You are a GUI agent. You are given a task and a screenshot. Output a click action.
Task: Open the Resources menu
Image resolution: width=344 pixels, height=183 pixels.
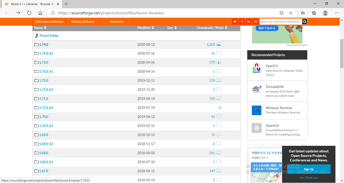tap(117, 22)
